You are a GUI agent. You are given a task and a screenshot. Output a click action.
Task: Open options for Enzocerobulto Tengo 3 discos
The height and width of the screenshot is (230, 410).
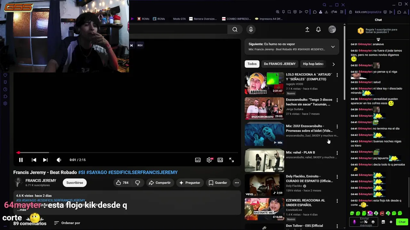coord(337,100)
